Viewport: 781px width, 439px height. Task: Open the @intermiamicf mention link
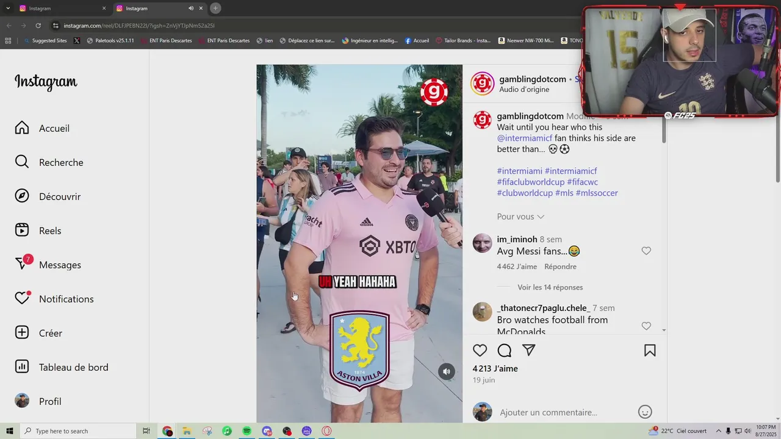(524, 138)
